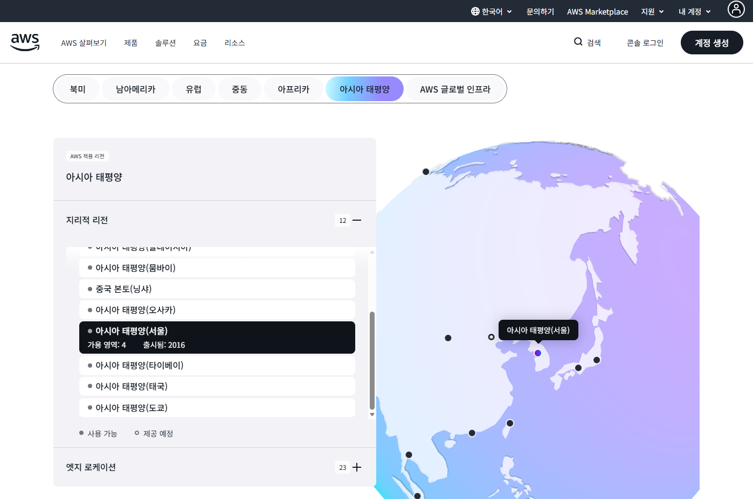Switch to the AWS 글로벌 인프라 tab
753x499 pixels.
[455, 89]
